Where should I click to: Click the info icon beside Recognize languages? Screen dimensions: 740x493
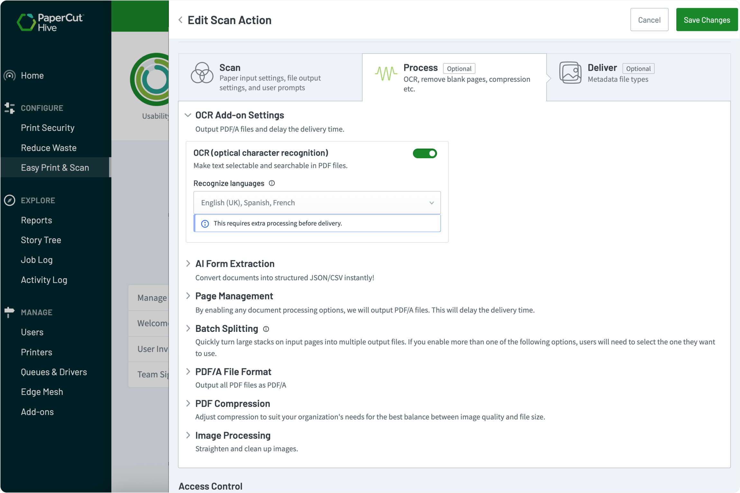(x=272, y=183)
